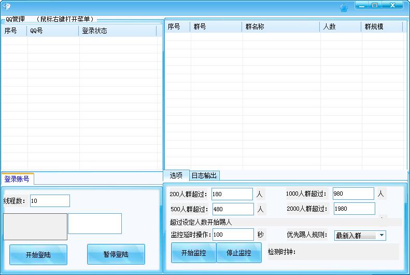The height and width of the screenshot is (275, 410).
Task: Edit the 500人群超过 value field
Action: pyautogui.click(x=233, y=209)
